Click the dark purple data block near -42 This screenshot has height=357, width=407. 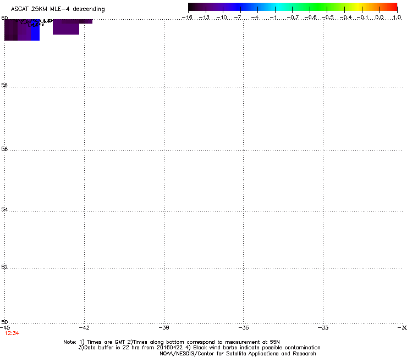coord(66,27)
